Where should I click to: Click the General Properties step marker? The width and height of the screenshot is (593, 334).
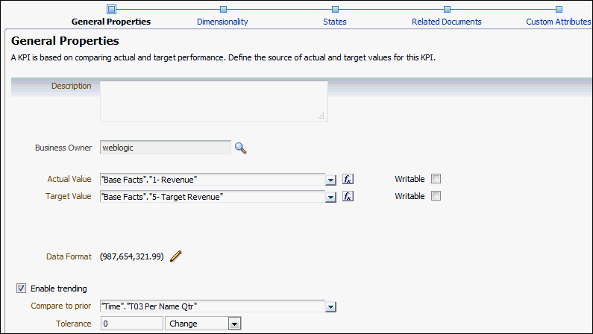111,9
